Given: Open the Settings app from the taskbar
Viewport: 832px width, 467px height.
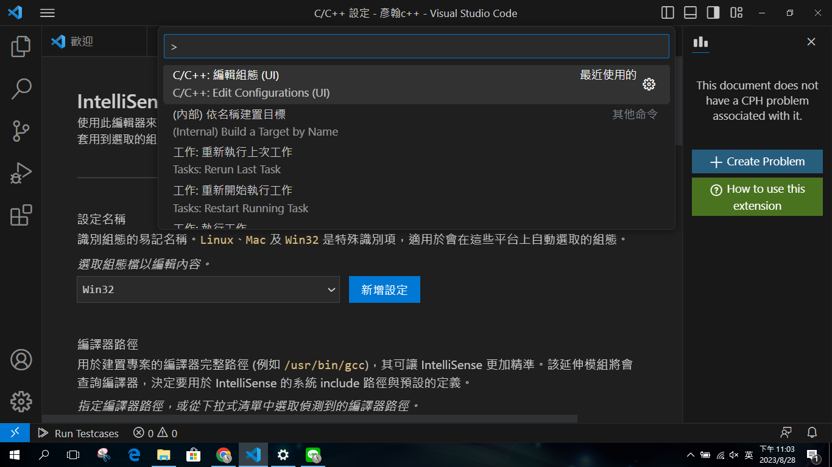Looking at the screenshot, I should 283,454.
